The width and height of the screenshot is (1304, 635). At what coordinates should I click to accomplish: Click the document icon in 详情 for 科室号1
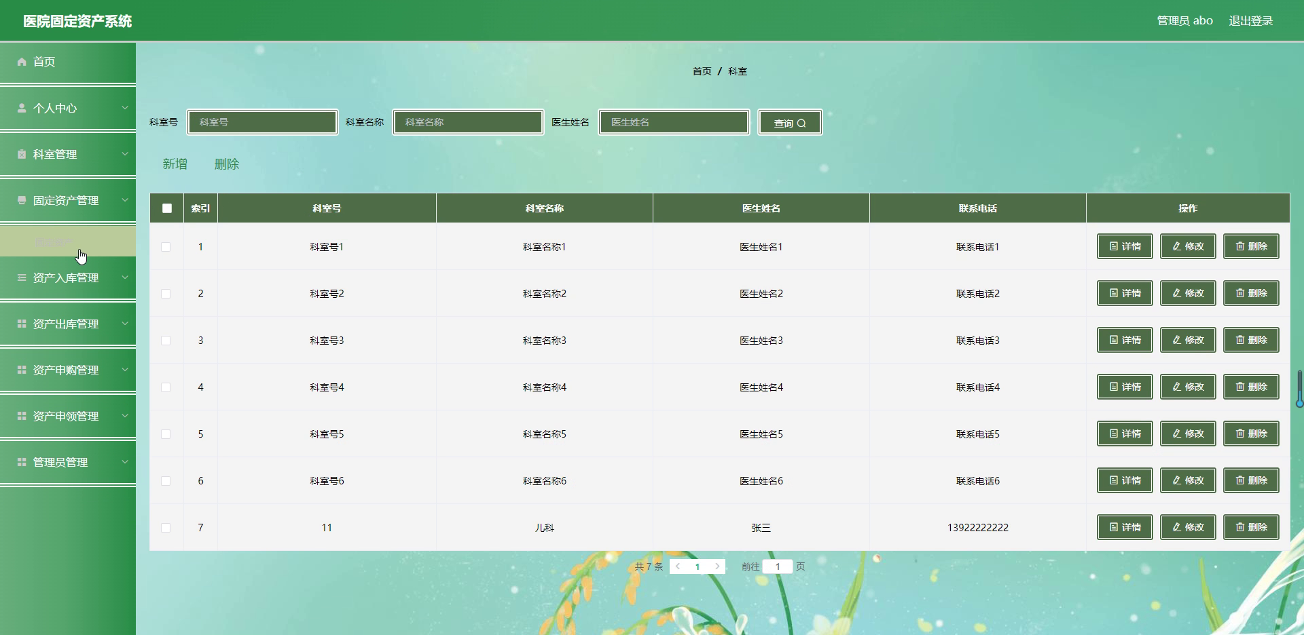1114,246
